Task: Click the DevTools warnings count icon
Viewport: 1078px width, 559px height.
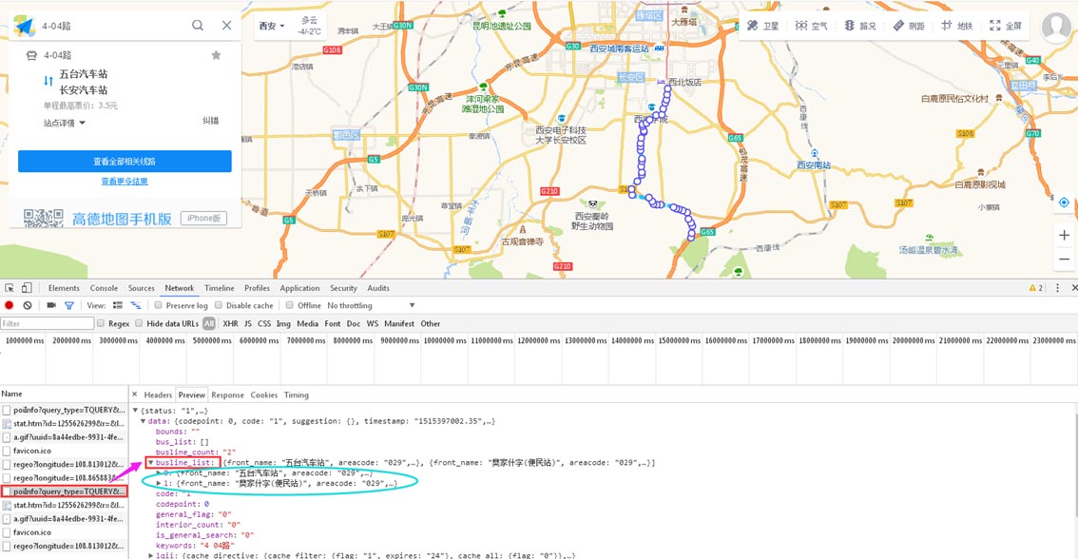Action: point(1035,288)
